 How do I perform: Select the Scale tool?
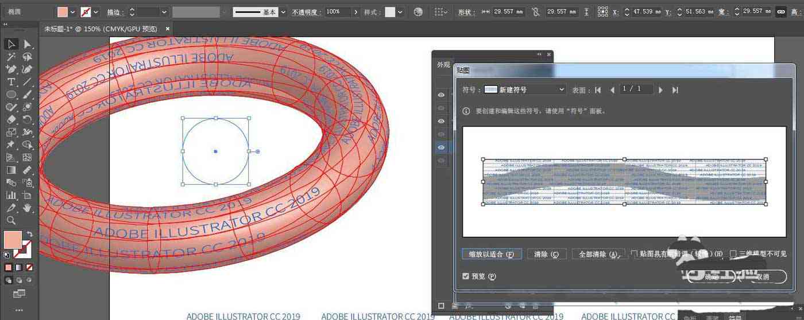[11, 132]
